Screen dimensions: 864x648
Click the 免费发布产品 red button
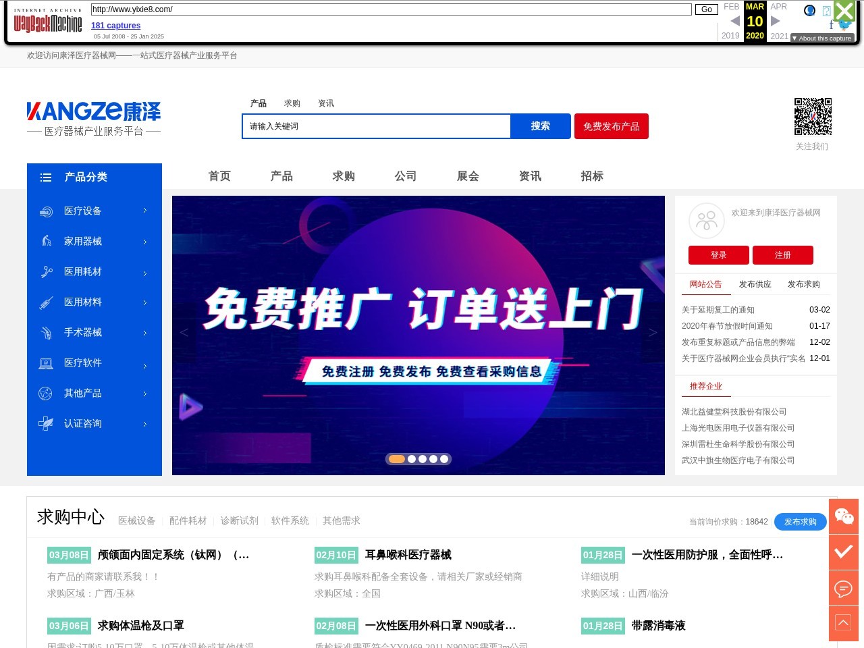tap(611, 126)
